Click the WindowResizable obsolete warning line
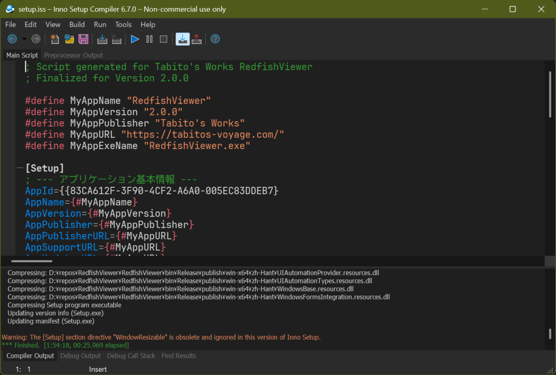Image resolution: width=556 pixels, height=375 pixels. (x=161, y=337)
